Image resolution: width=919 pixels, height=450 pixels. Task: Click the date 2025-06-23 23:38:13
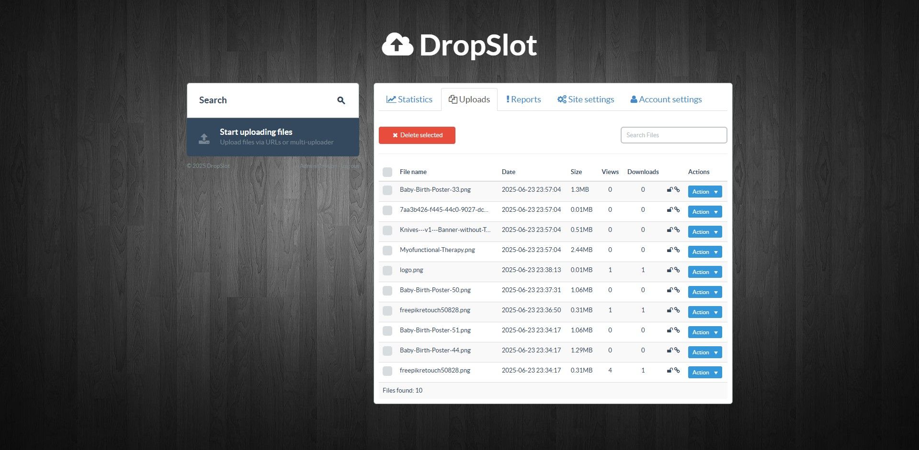[531, 270]
